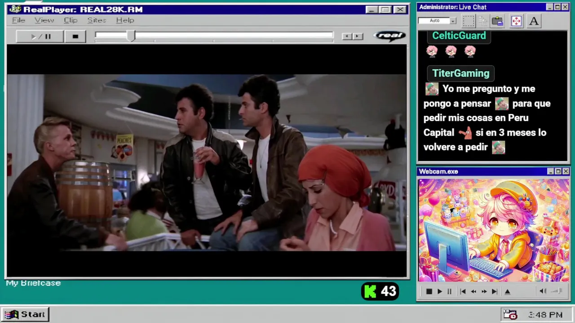Image resolution: width=575 pixels, height=323 pixels.
Task: Seek backward with left arrow in RealPlayer
Action: tap(346, 36)
